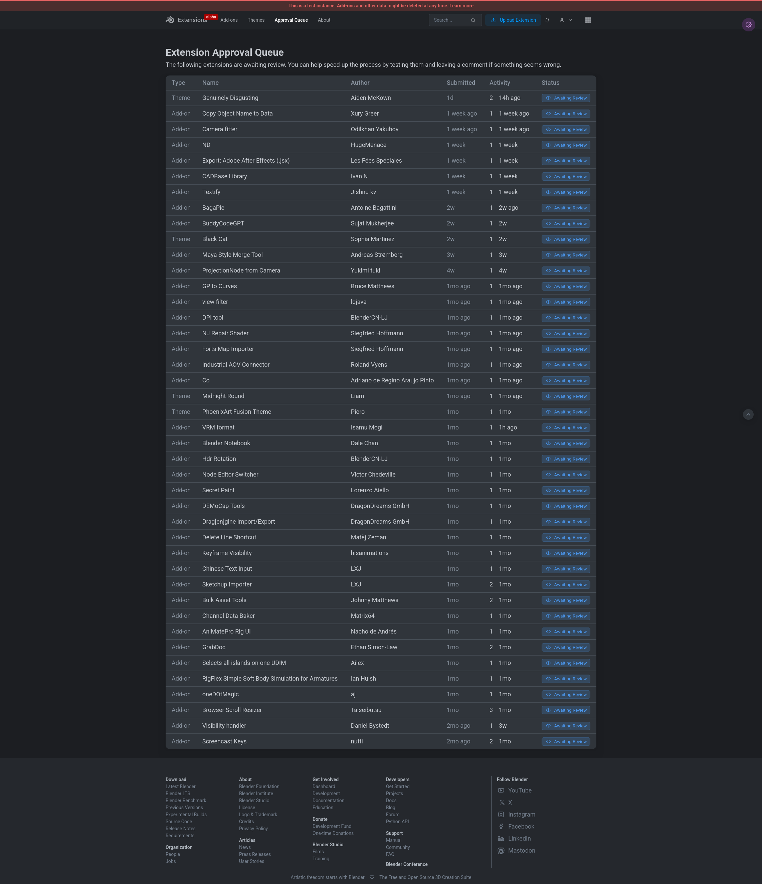The width and height of the screenshot is (762, 884).
Task: Click the Privacy Policy footer link
Action: click(253, 829)
